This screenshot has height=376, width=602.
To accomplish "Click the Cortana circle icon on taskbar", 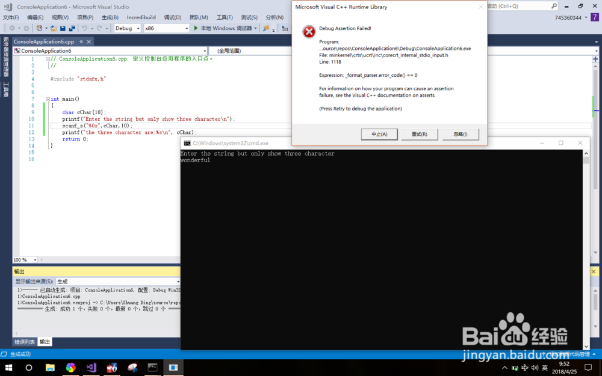I will (29, 368).
